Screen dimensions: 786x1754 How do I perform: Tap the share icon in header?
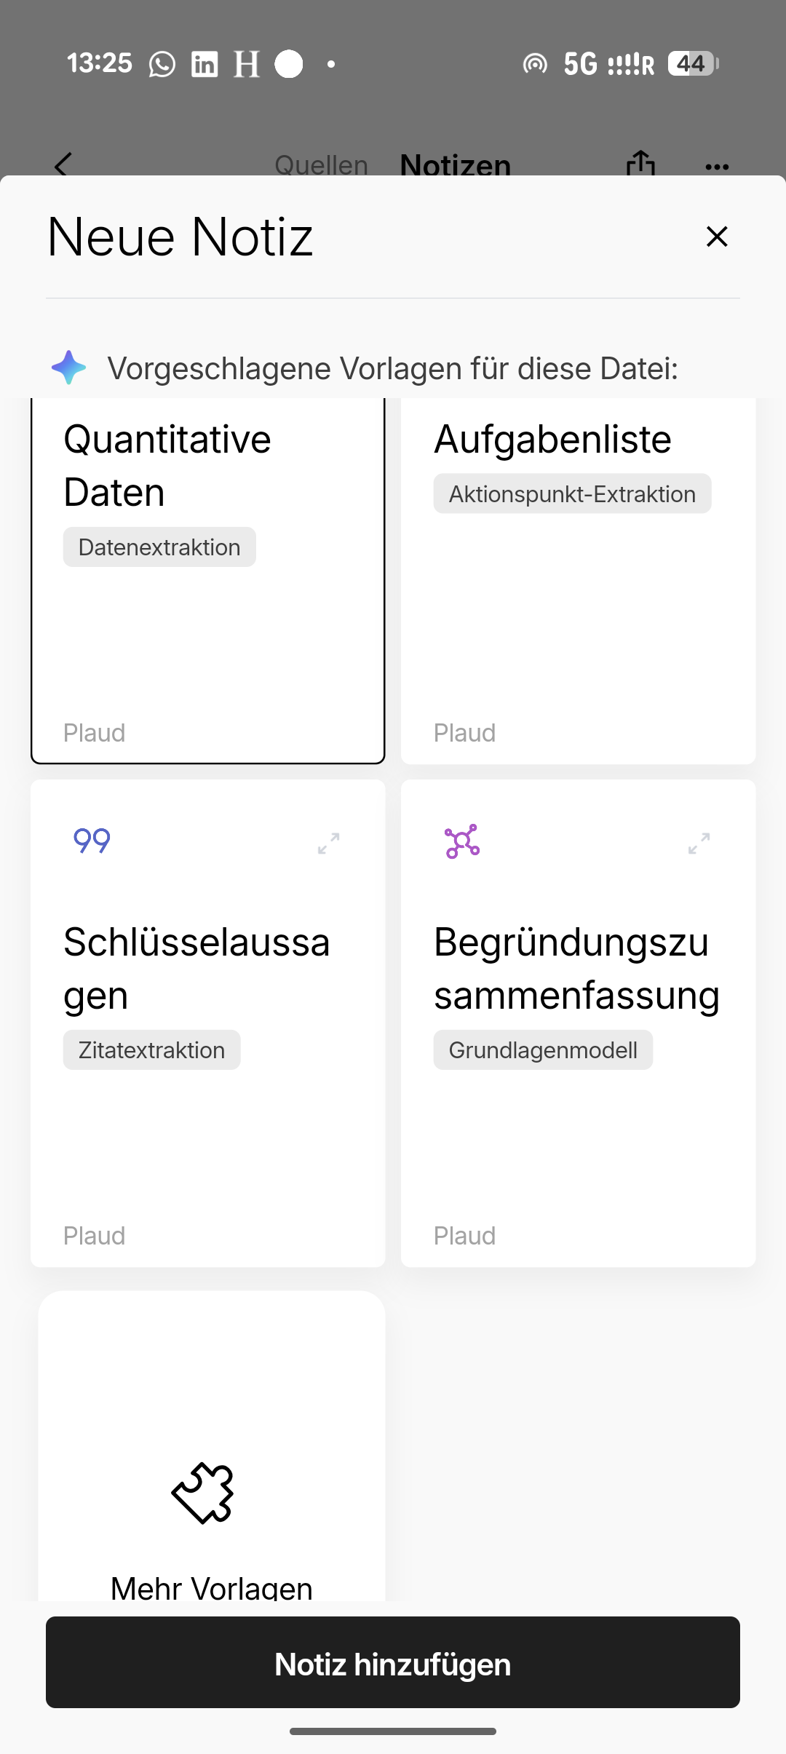coord(640,164)
